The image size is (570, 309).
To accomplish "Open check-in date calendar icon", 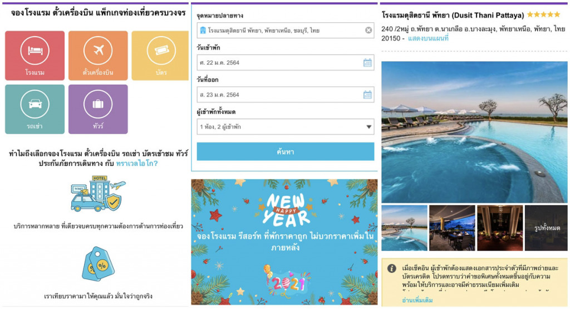I will click(x=367, y=62).
